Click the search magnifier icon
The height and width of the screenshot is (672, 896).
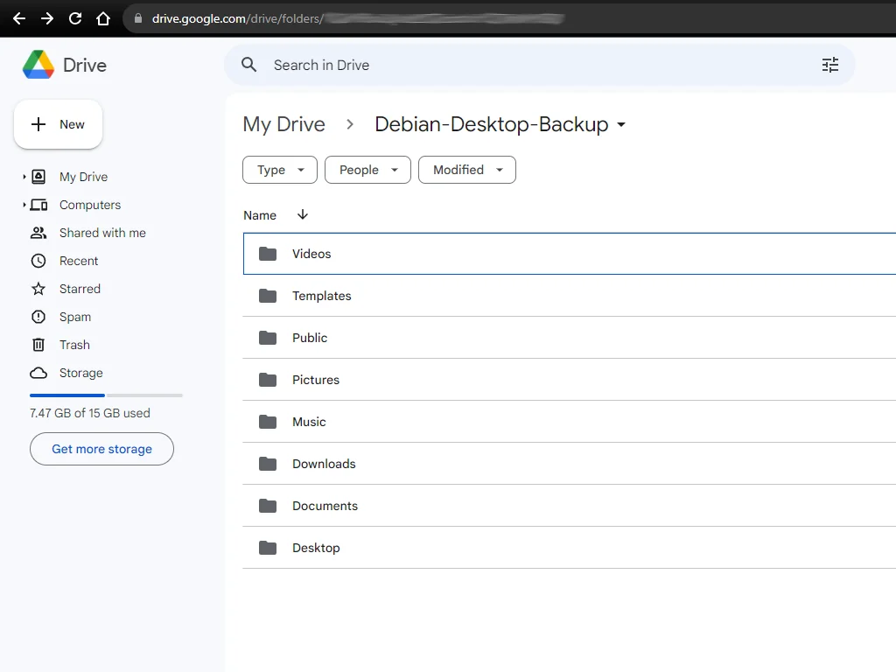click(248, 65)
